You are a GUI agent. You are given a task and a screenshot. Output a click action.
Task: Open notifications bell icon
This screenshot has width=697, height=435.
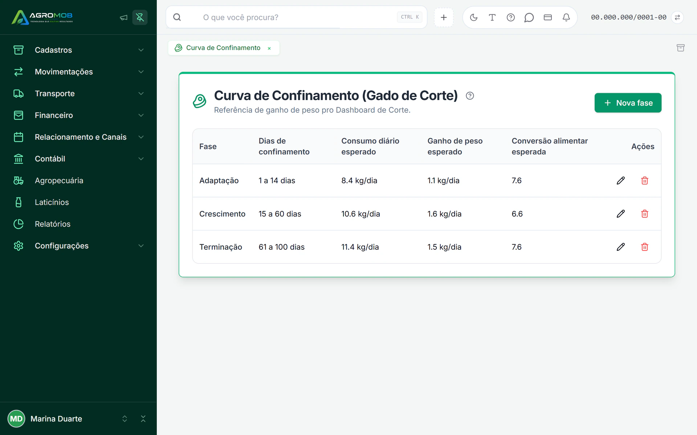click(x=566, y=17)
